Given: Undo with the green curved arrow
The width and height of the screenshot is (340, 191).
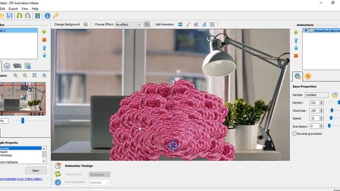Looking at the screenshot, I should point(19,15).
